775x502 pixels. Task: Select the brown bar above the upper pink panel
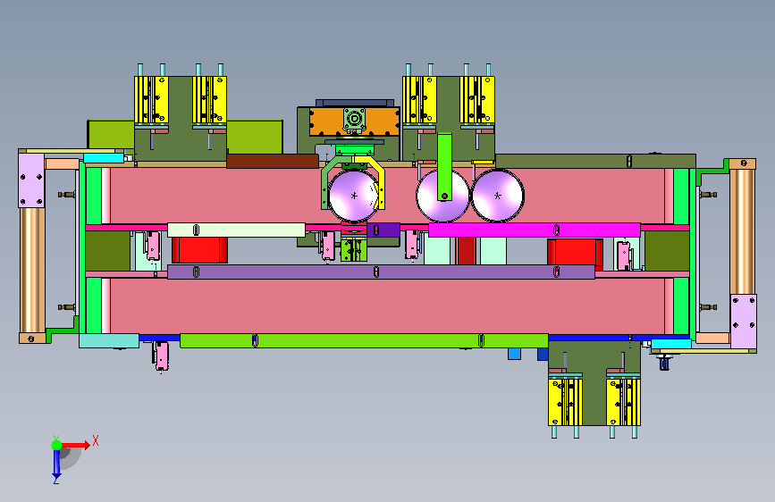tap(273, 161)
